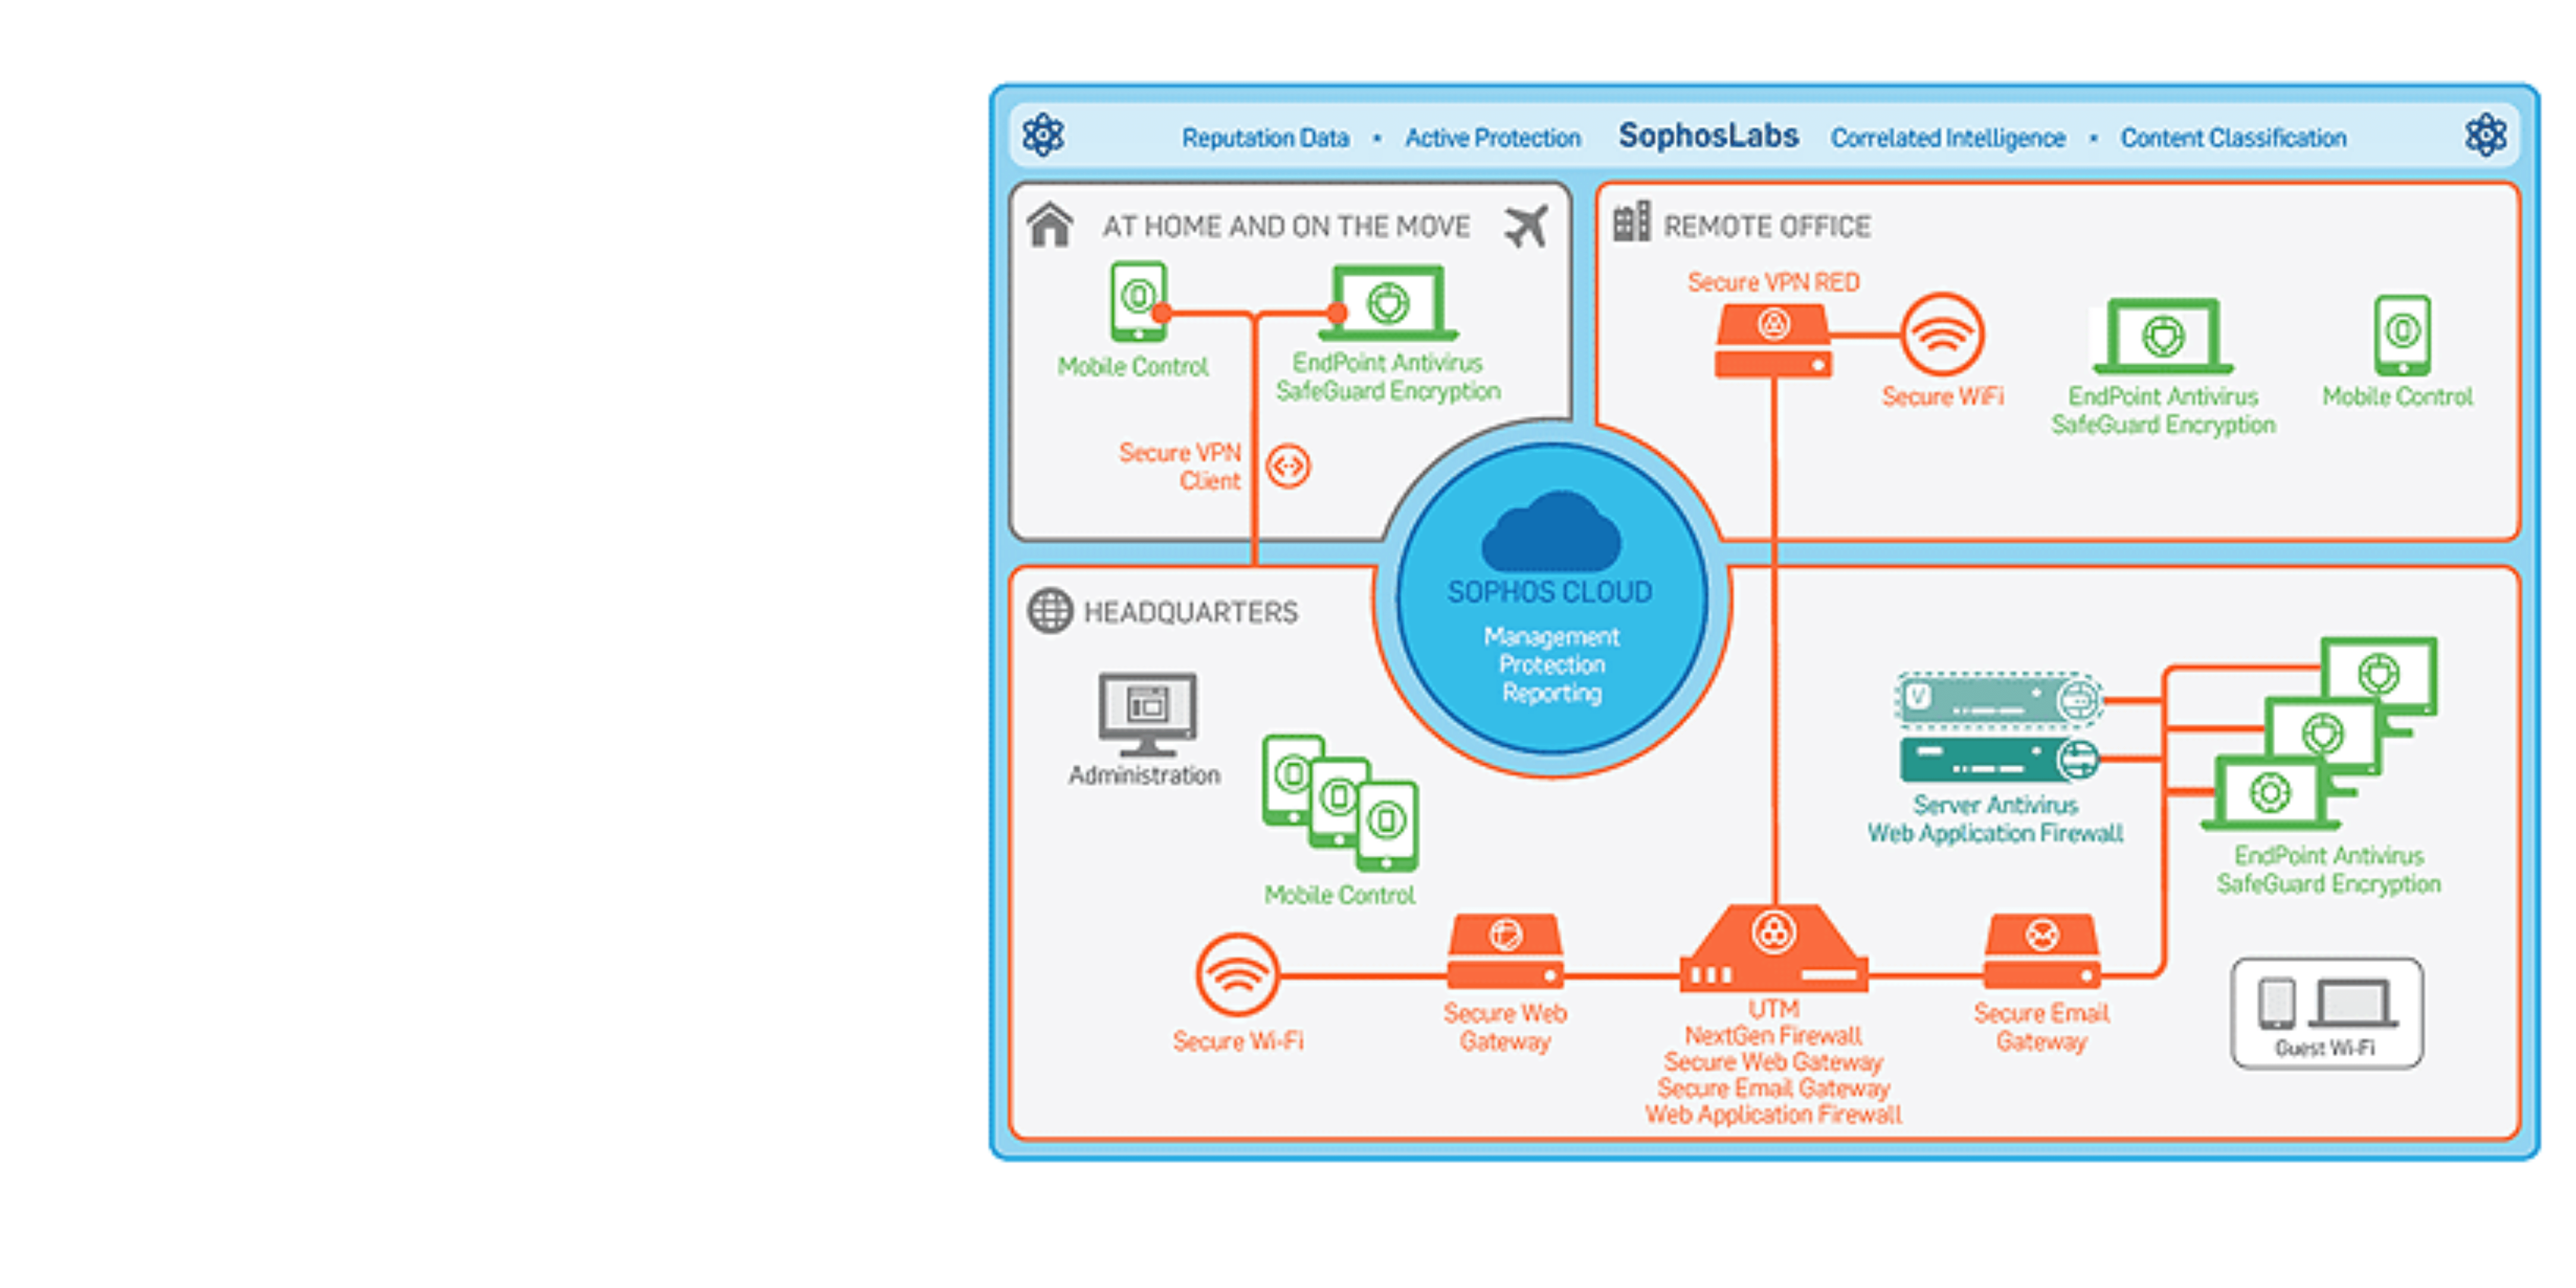Click the Secure WiFi icon in Remote Office

coord(1942,334)
